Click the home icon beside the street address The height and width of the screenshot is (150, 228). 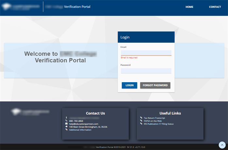66,127
